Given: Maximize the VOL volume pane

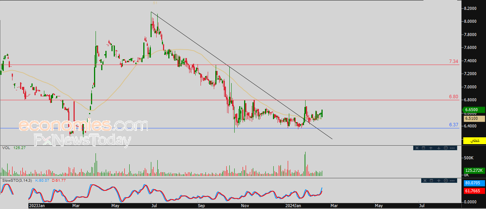Looking at the screenshot, I should click(x=423, y=148).
